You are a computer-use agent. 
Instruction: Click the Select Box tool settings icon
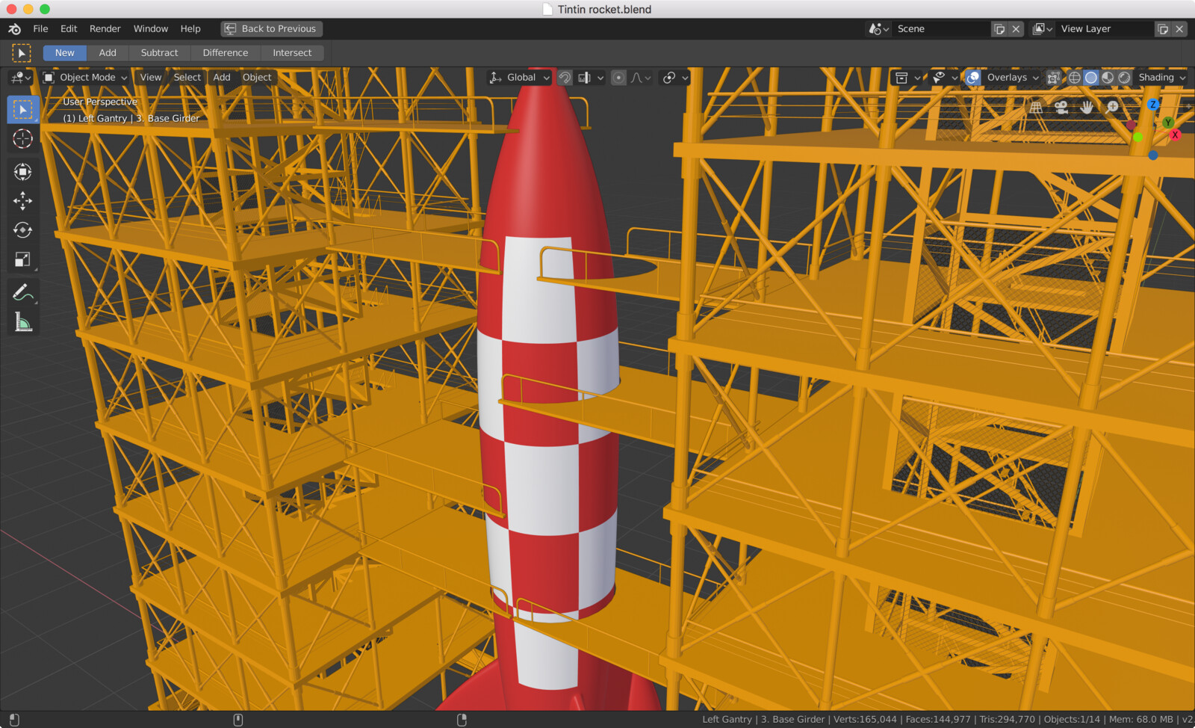[x=21, y=53]
